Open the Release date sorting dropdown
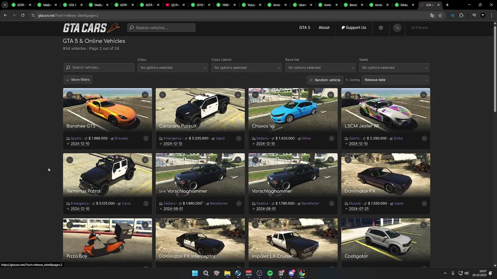 (x=396, y=80)
